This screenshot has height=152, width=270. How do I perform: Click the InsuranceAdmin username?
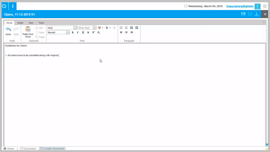tap(240, 6)
